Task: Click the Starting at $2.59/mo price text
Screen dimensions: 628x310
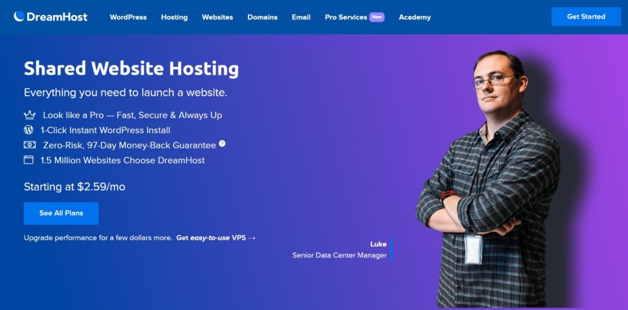Action: click(74, 187)
